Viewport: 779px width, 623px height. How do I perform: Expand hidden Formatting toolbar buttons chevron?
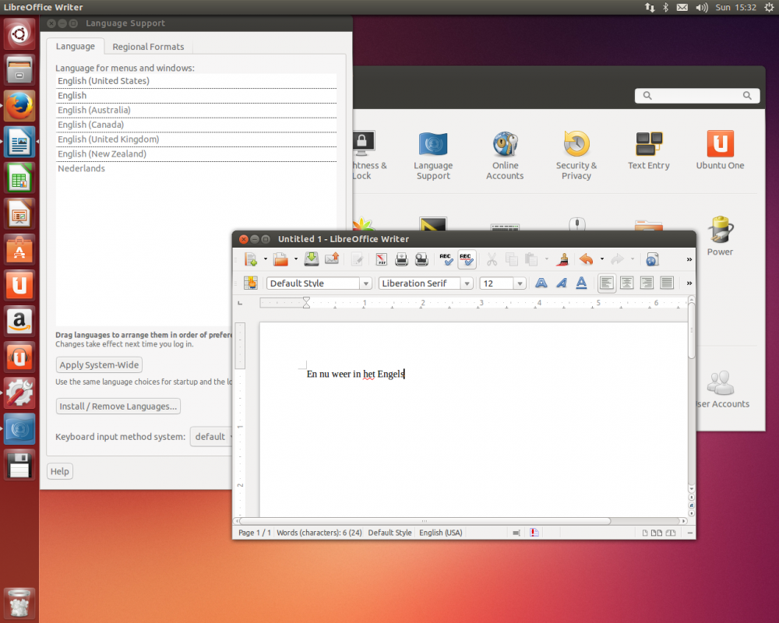coord(689,283)
